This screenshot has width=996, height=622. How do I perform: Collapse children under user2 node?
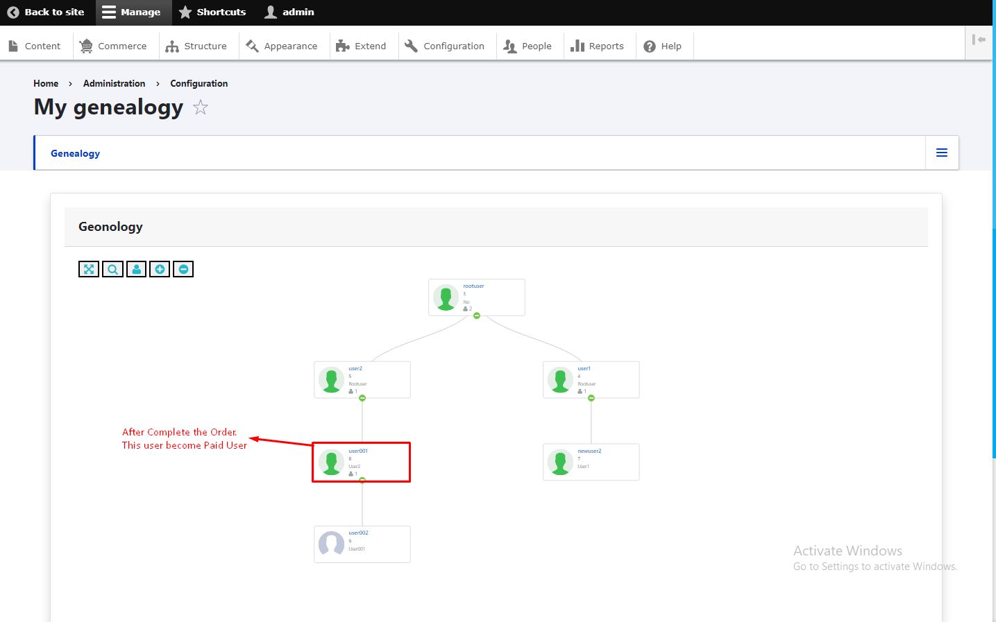pos(362,398)
